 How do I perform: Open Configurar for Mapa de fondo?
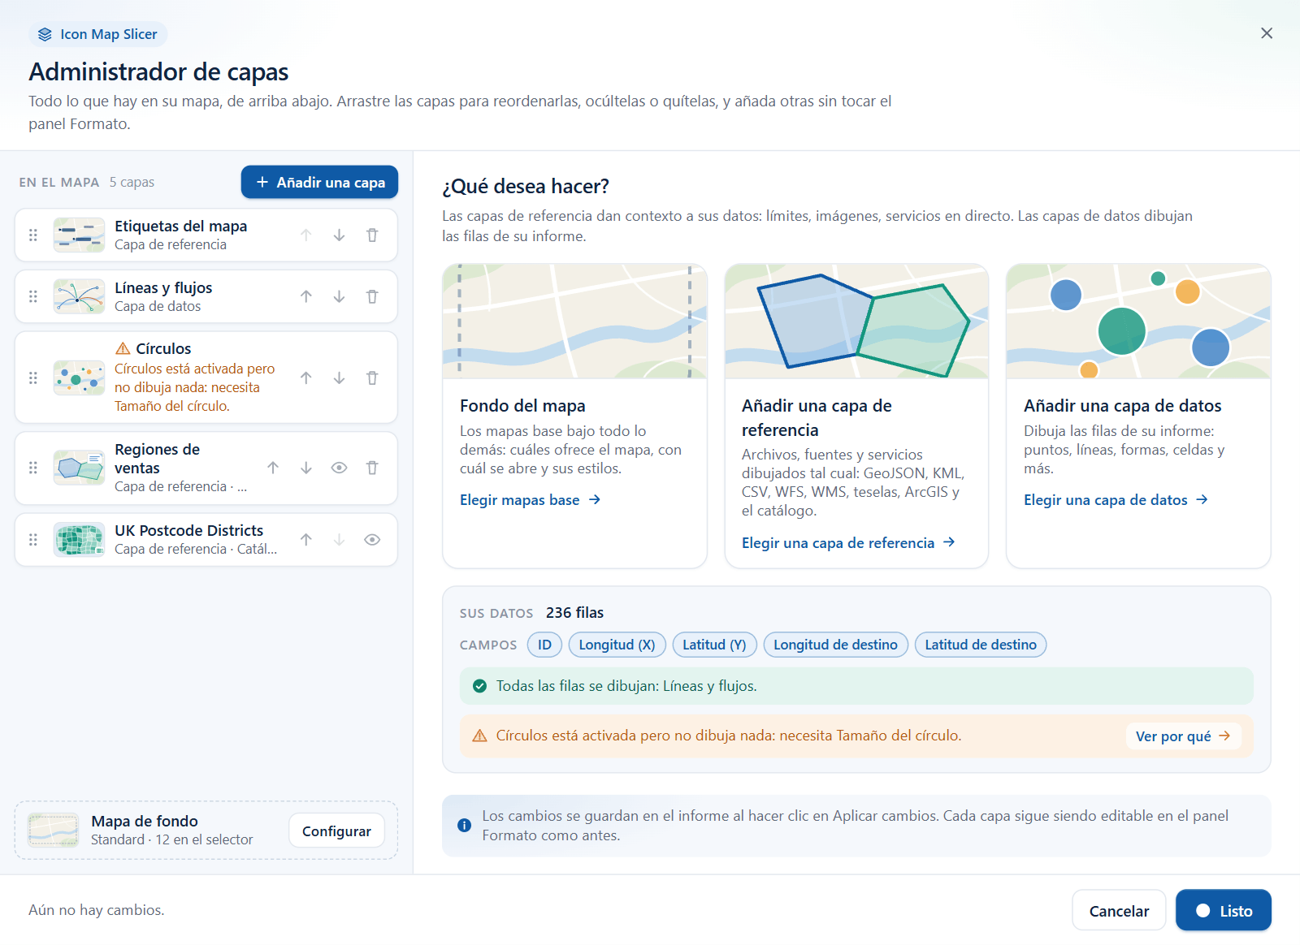pyautogui.click(x=336, y=831)
